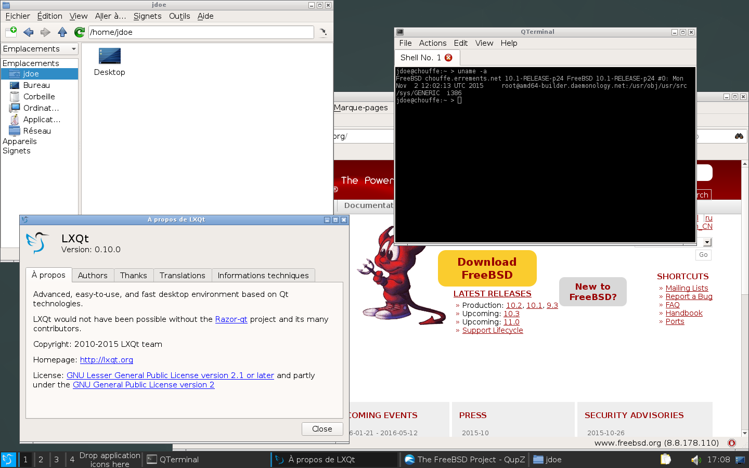Open the Emplacements side pane dropdown
Viewport: 749px width, 468px height.
point(40,49)
